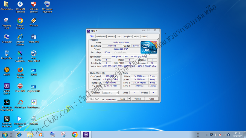
Task: Select Recycle Bin desktop icon
Action: tap(7, 55)
